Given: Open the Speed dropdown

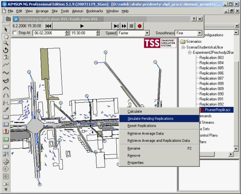Looking at the screenshot, I should [x=147, y=33].
